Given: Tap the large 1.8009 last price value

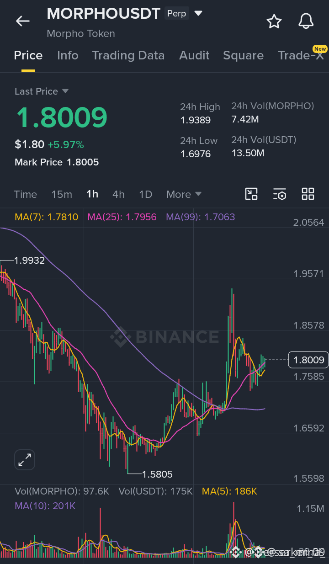Looking at the screenshot, I should 61,117.
